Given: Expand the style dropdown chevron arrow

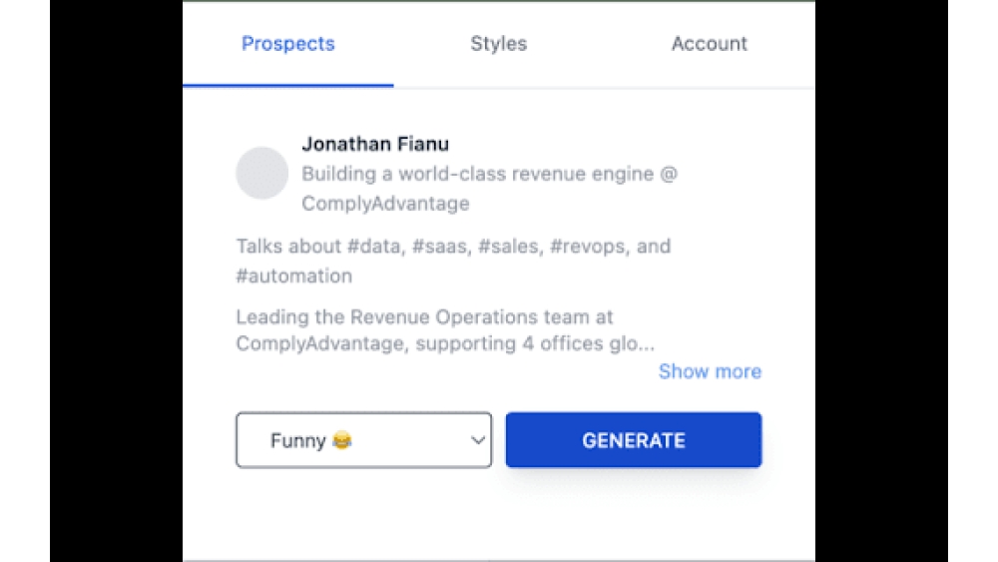Looking at the screenshot, I should [x=478, y=440].
